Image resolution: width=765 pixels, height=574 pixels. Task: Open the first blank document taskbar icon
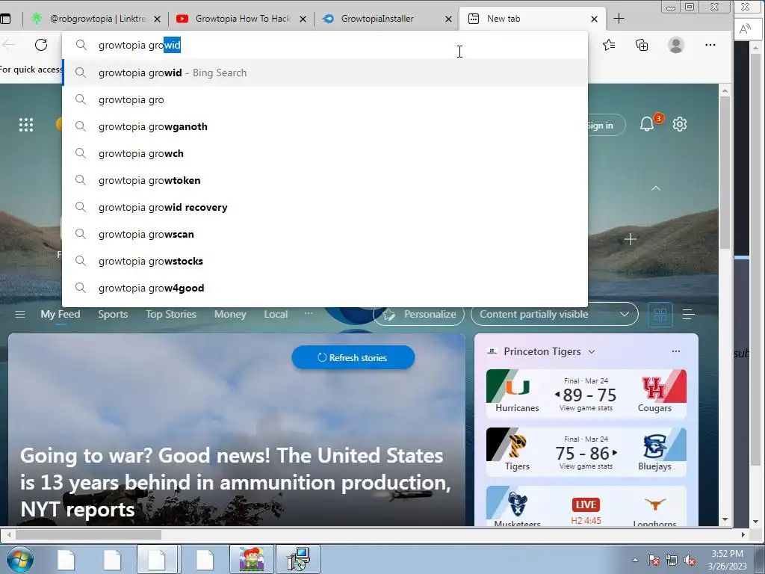point(66,559)
